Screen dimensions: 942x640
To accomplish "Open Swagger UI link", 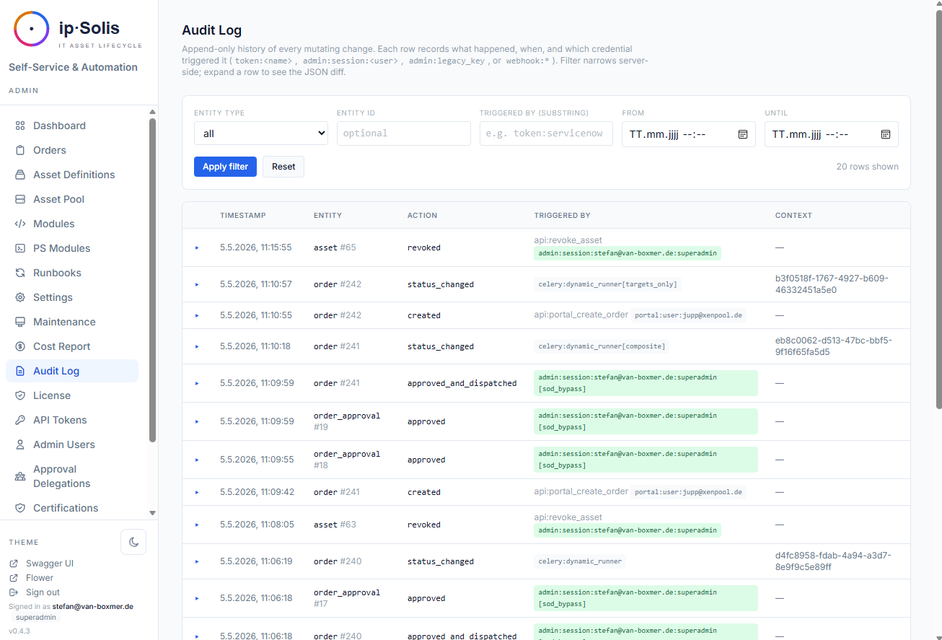I will point(50,564).
